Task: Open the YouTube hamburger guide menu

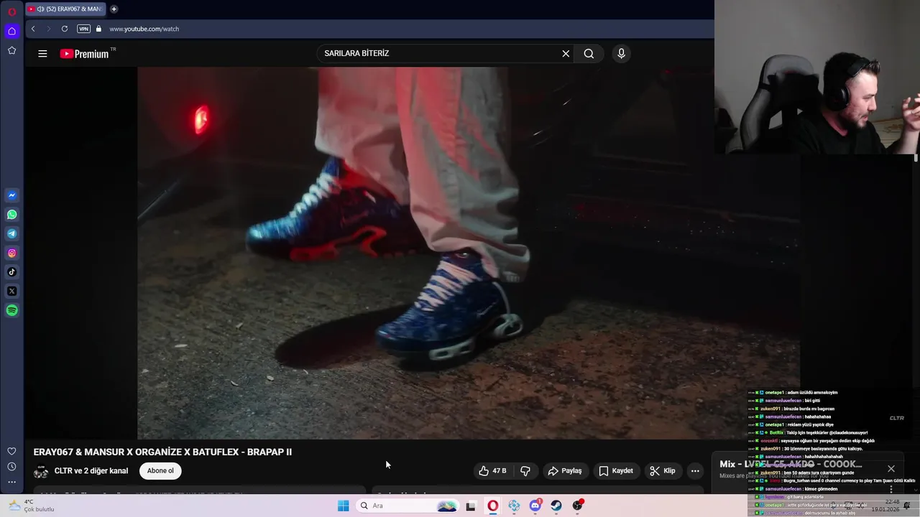Action: click(42, 54)
